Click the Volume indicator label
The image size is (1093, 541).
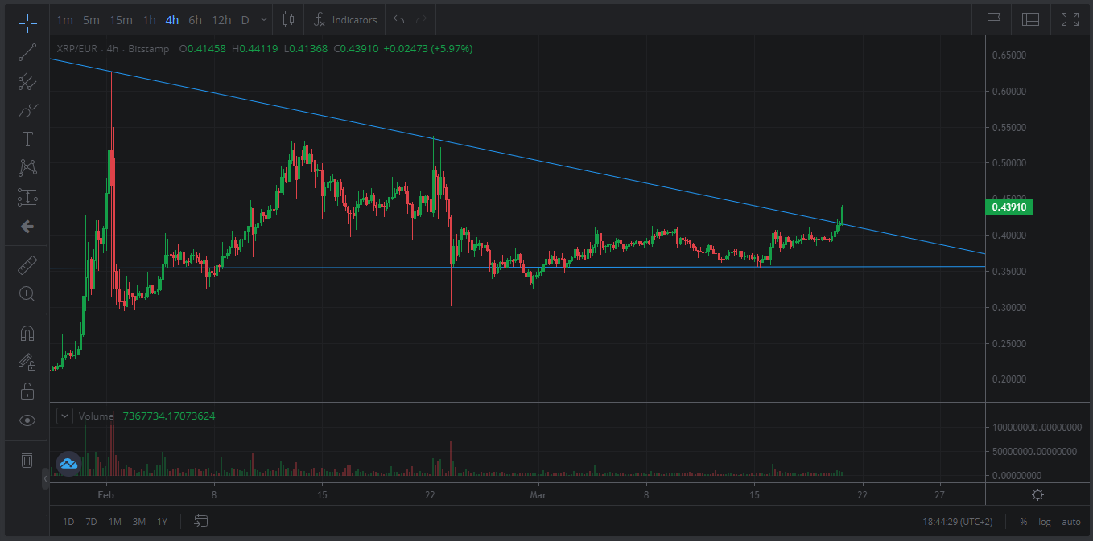coord(96,416)
